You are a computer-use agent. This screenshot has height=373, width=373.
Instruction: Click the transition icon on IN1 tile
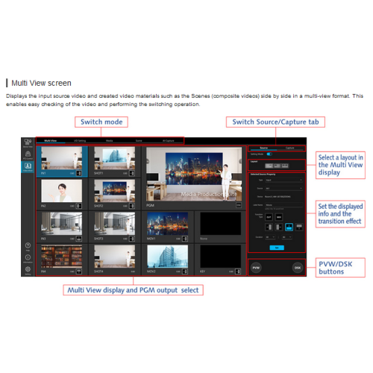pyautogui.click(x=79, y=173)
